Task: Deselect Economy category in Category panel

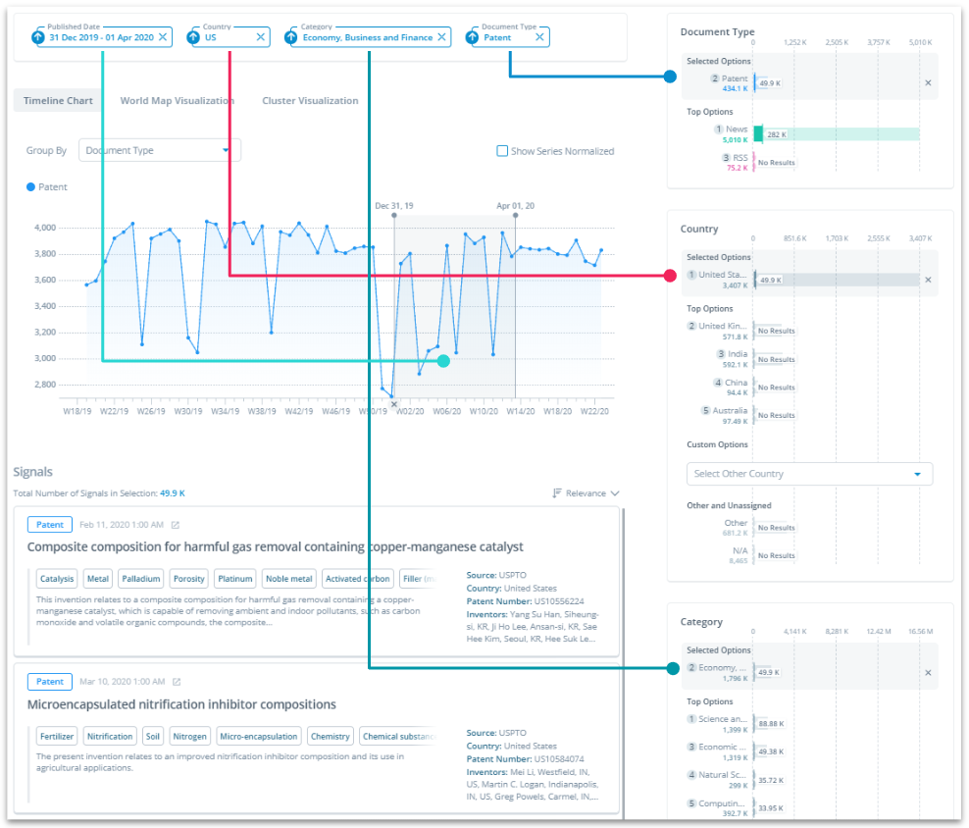Action: coord(928,673)
